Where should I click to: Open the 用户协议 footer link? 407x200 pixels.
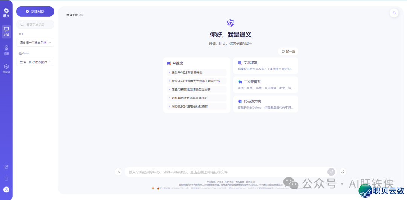229,182
